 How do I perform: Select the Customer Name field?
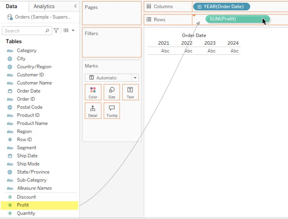point(34,83)
